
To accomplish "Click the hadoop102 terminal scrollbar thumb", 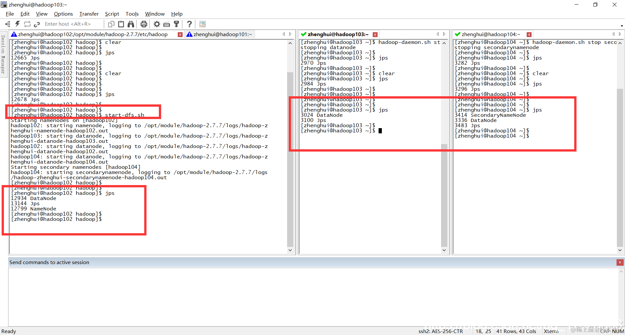I will pyautogui.click(x=290, y=159).
